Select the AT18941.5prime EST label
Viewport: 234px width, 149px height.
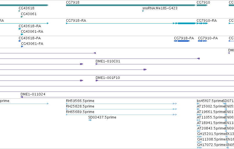coord(211,123)
